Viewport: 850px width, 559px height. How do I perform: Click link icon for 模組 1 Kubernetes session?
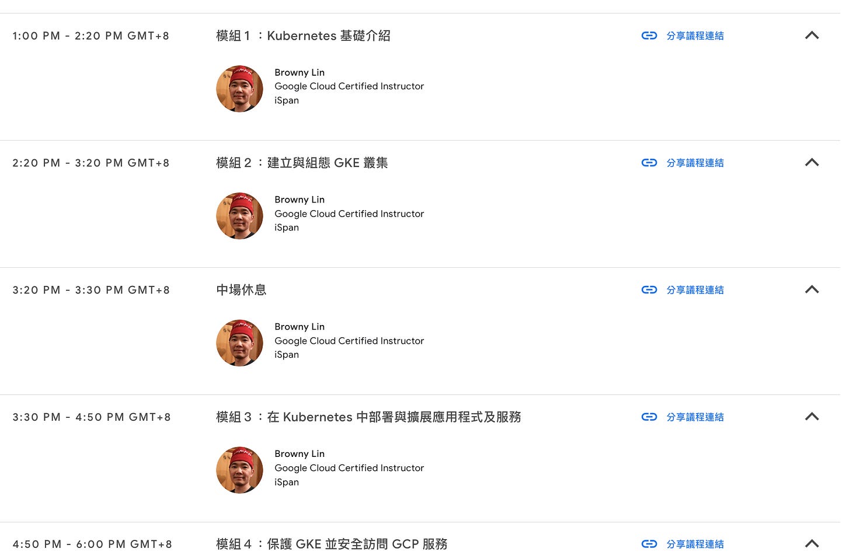[x=649, y=36]
